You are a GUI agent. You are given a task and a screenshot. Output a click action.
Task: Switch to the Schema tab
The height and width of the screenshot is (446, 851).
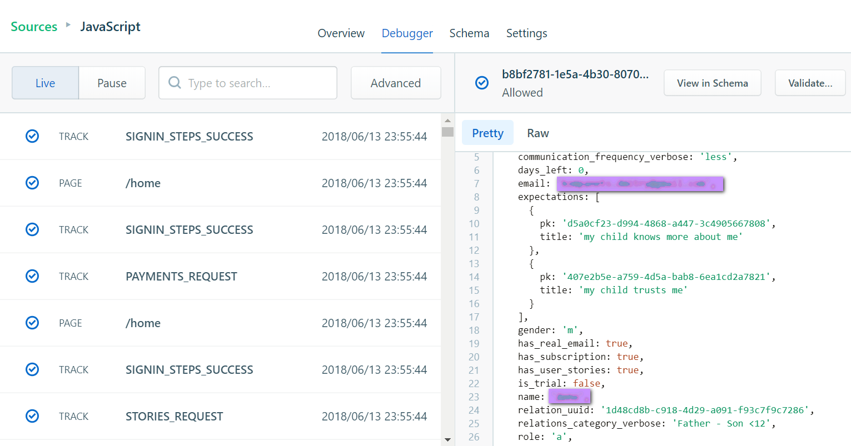coord(469,33)
